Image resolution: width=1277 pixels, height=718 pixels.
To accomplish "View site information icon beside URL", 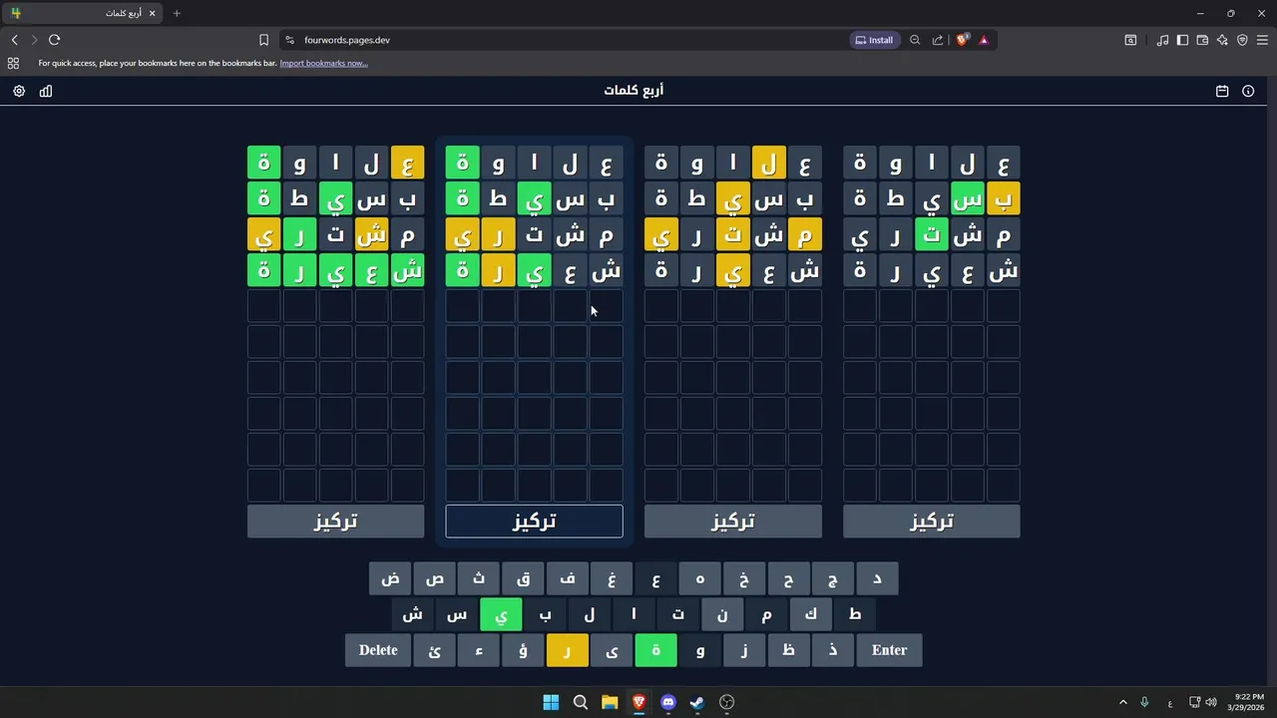I will 289,40.
